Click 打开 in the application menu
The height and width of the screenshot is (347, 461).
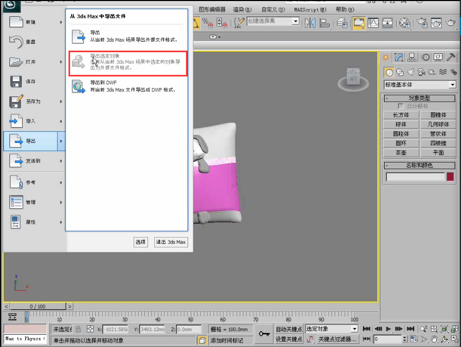[x=34, y=62]
